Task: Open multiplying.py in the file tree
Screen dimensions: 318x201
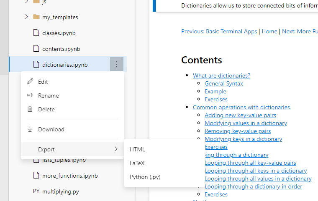Action: (61, 191)
